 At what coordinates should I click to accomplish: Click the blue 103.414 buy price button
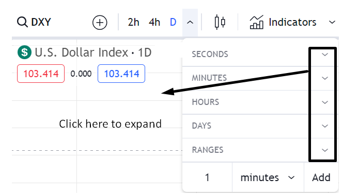pos(121,74)
